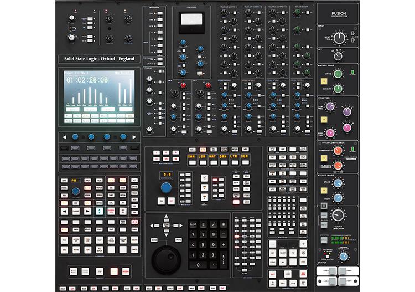Image resolution: width=415 pixels, height=292 pixels.
Task: Click the plus key on the keypad
Action: (x=224, y=244)
